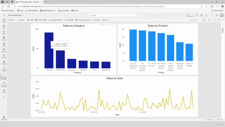
Task: Select the Keyboards bar in Sales by Category
Action: [x=106, y=65]
